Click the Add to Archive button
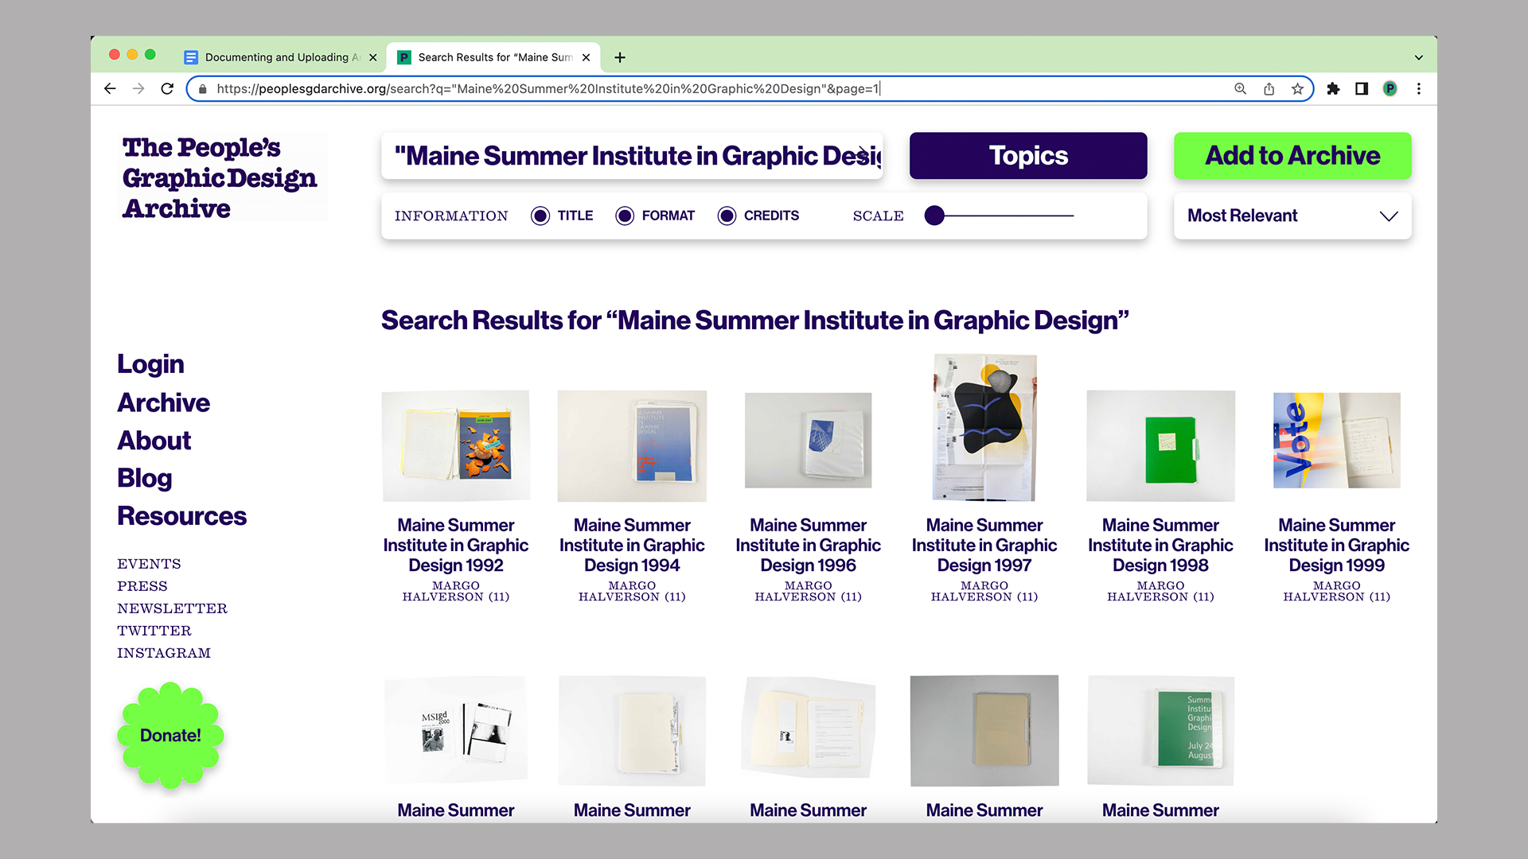 pos(1292,155)
